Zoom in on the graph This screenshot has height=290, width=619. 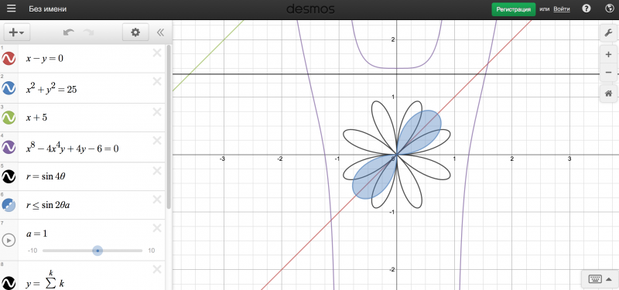[x=608, y=55]
